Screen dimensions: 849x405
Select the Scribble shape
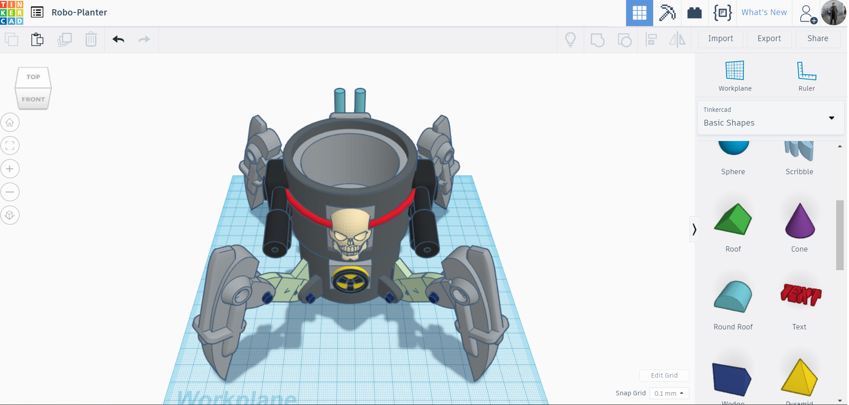click(799, 158)
